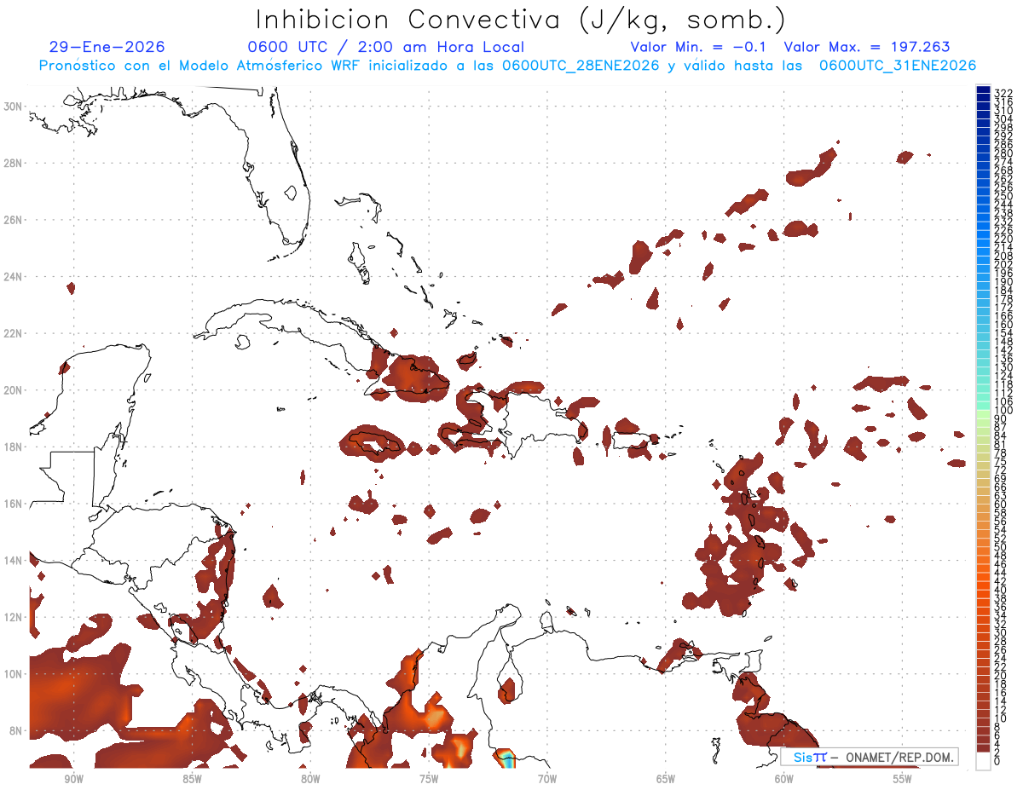Click the 16N latitude label
This screenshot has width=1023, height=790.
tap(13, 504)
